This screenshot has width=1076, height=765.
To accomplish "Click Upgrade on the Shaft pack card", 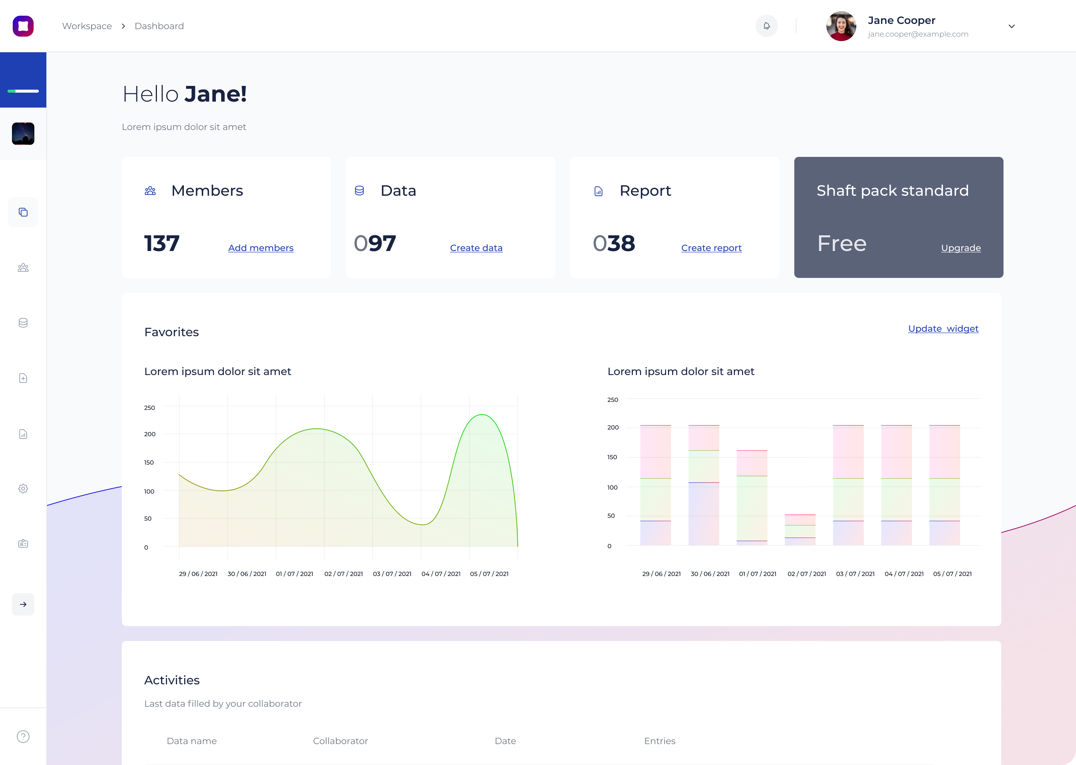I will point(961,248).
